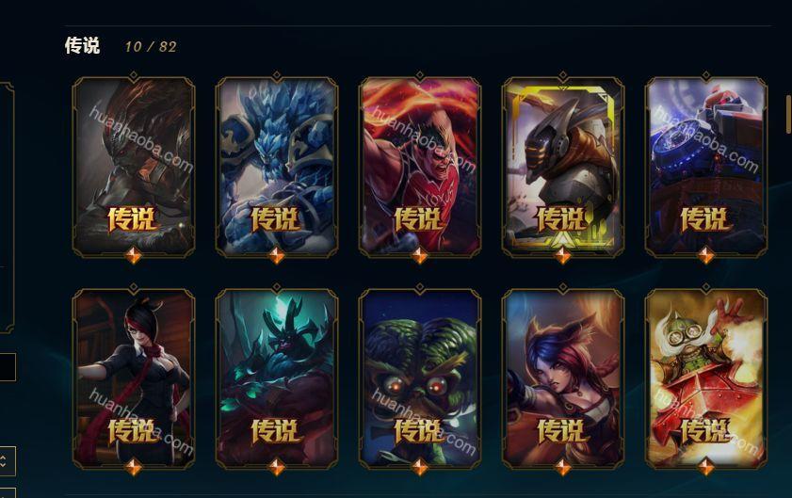Click the gem icon below the green owl-eyed creature card

coord(420,467)
